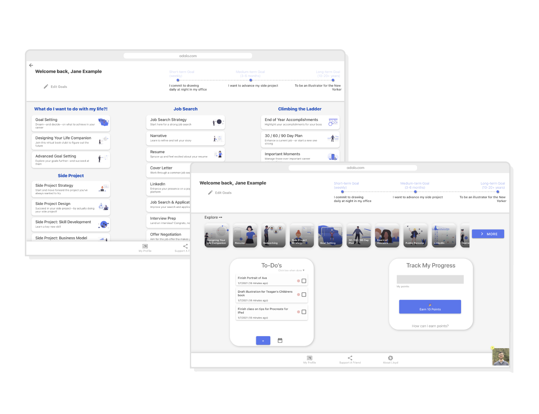Click Edit Goals pencil in front window

210,193
